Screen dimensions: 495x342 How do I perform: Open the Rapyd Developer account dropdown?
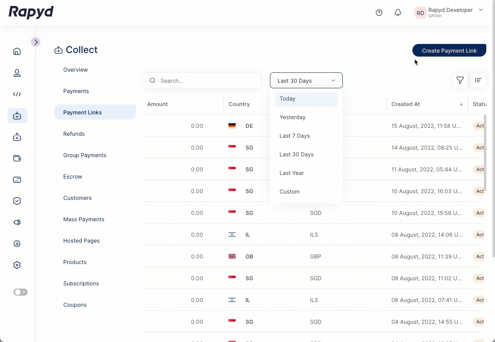tap(481, 10)
